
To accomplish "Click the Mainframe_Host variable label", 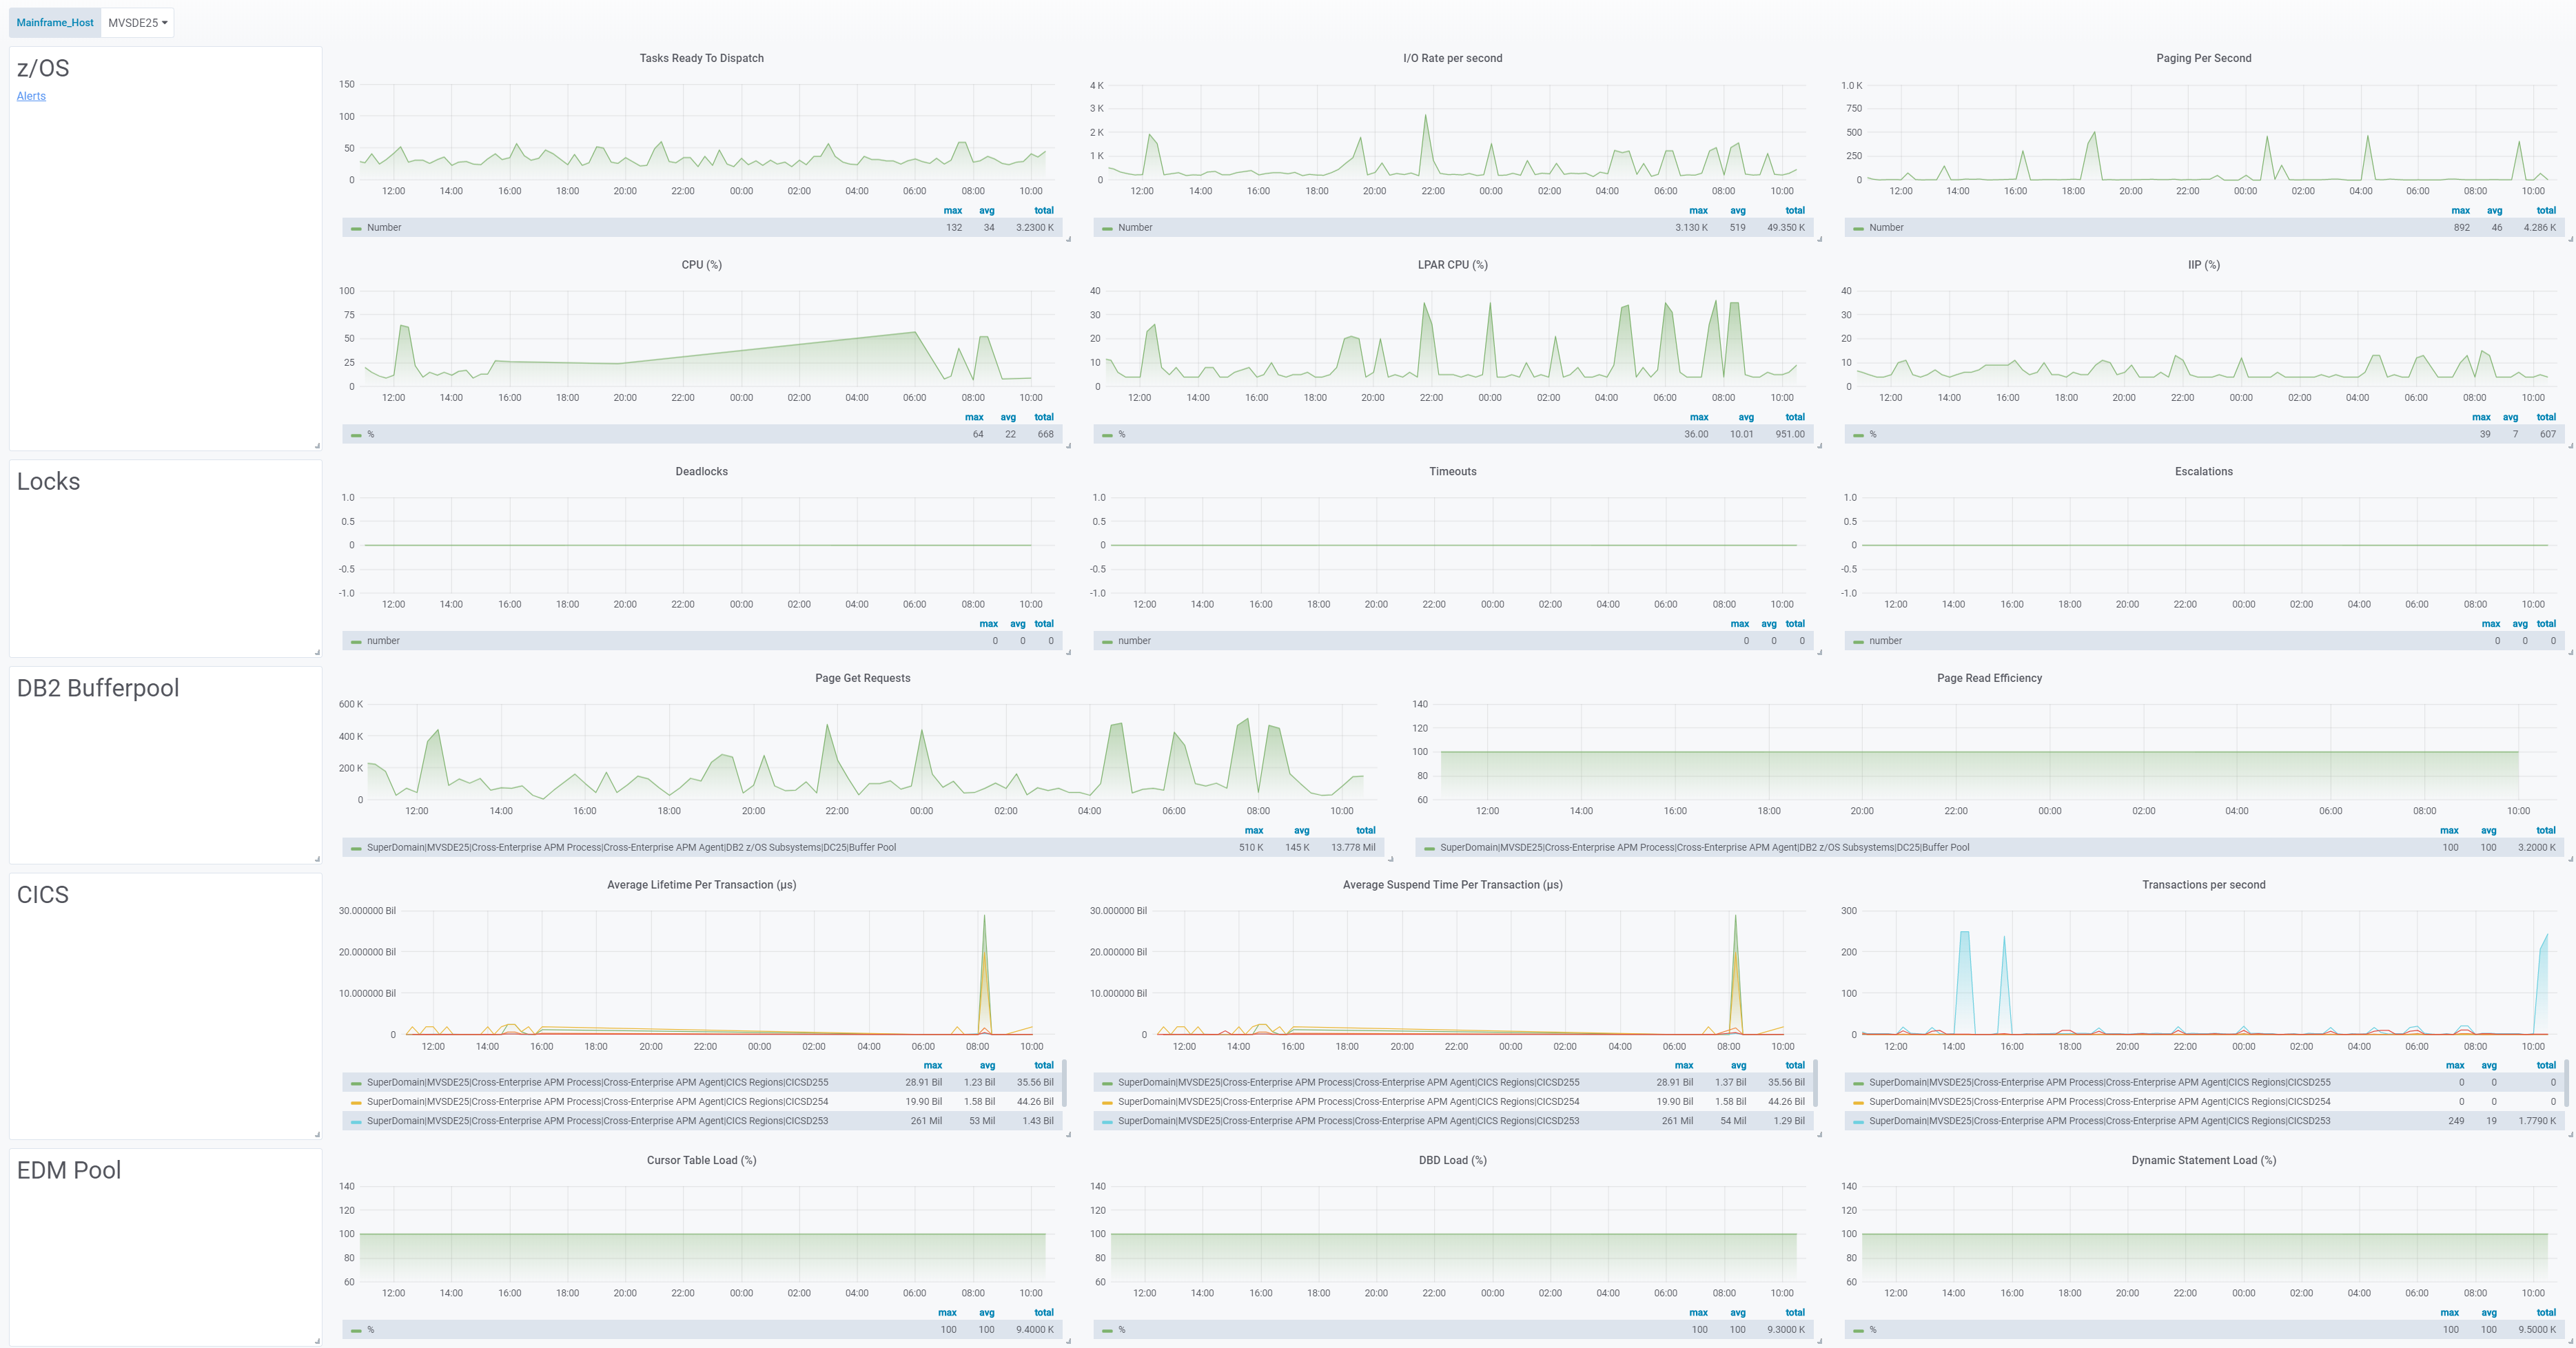I will pyautogui.click(x=55, y=22).
